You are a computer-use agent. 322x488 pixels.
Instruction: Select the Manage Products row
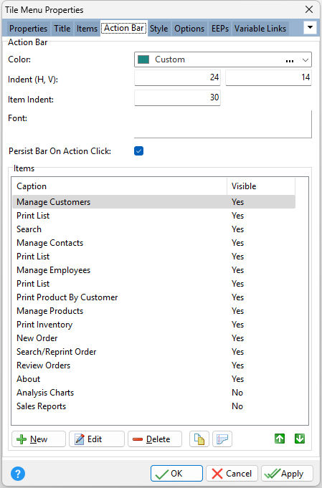(x=154, y=311)
